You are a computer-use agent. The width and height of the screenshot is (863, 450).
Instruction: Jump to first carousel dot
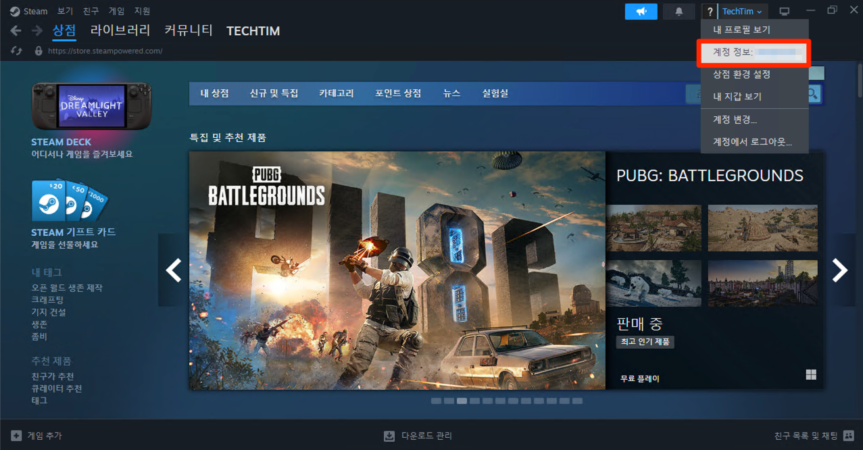point(436,401)
